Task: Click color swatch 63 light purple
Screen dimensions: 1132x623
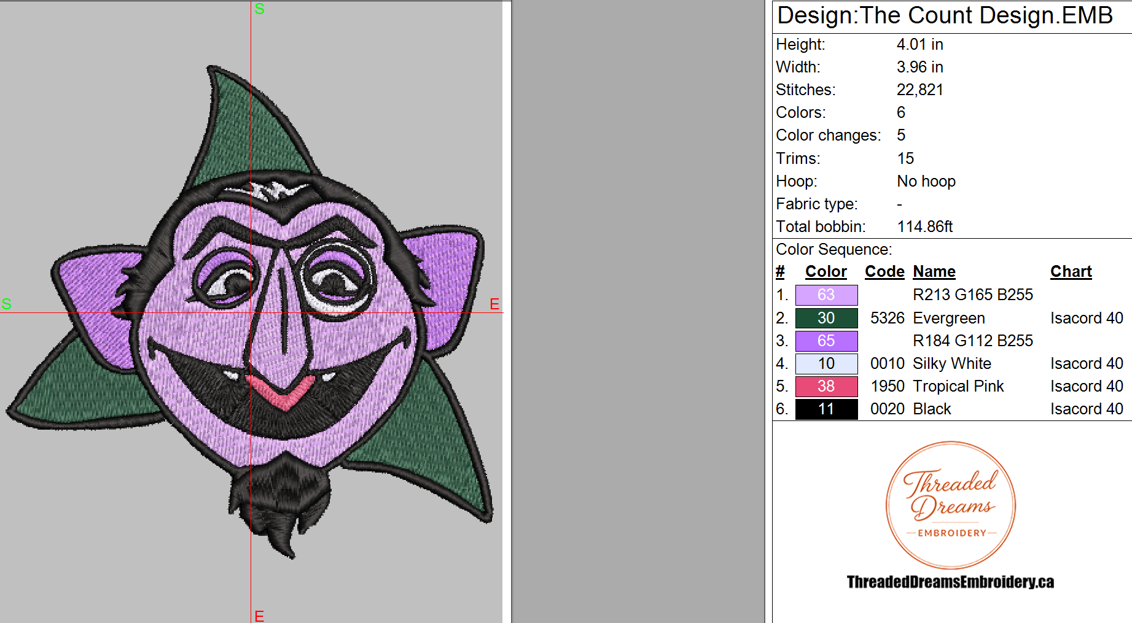Action: tap(826, 295)
